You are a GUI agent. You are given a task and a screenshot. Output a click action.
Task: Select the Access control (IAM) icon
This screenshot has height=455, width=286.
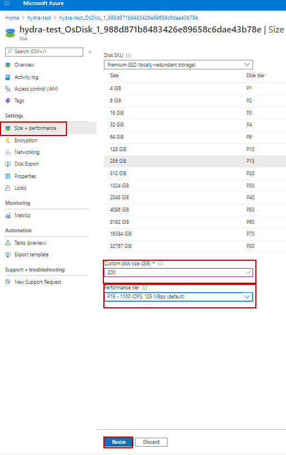(8, 89)
